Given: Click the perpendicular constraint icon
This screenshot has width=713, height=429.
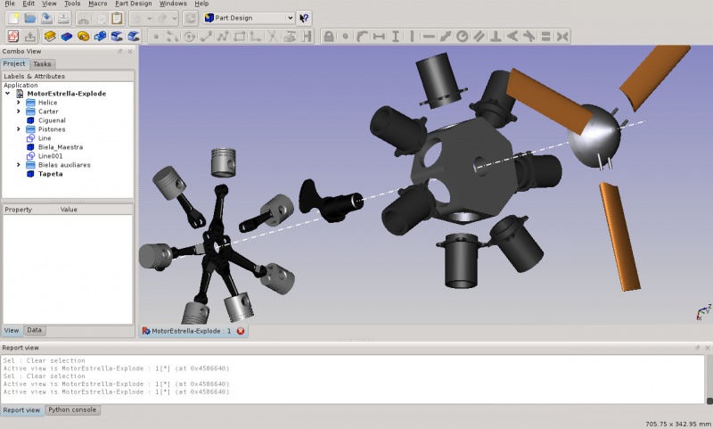Looking at the screenshot, I should click(x=496, y=37).
